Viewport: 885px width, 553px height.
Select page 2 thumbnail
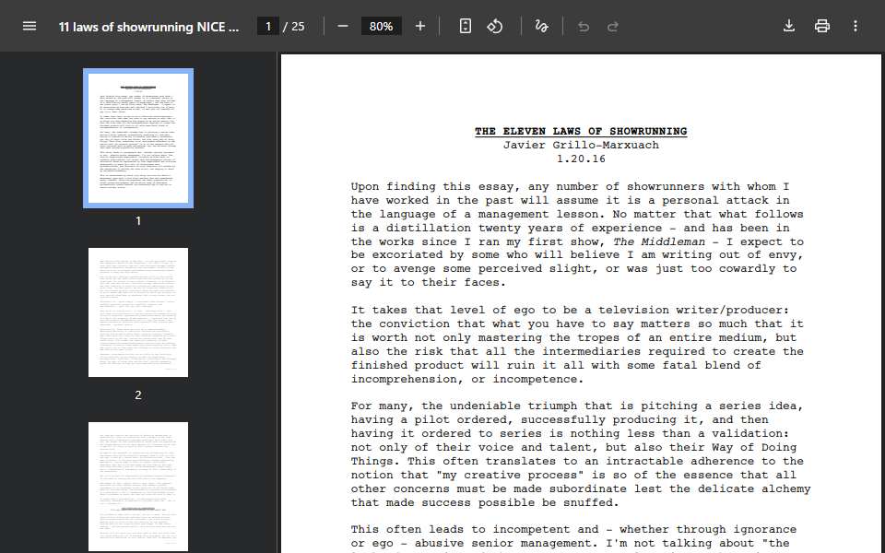coord(138,312)
